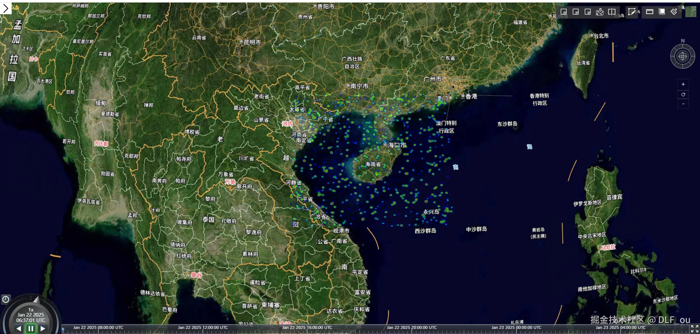Click the 广东省 province label
This screenshot has width=700, height=334.
(448, 58)
